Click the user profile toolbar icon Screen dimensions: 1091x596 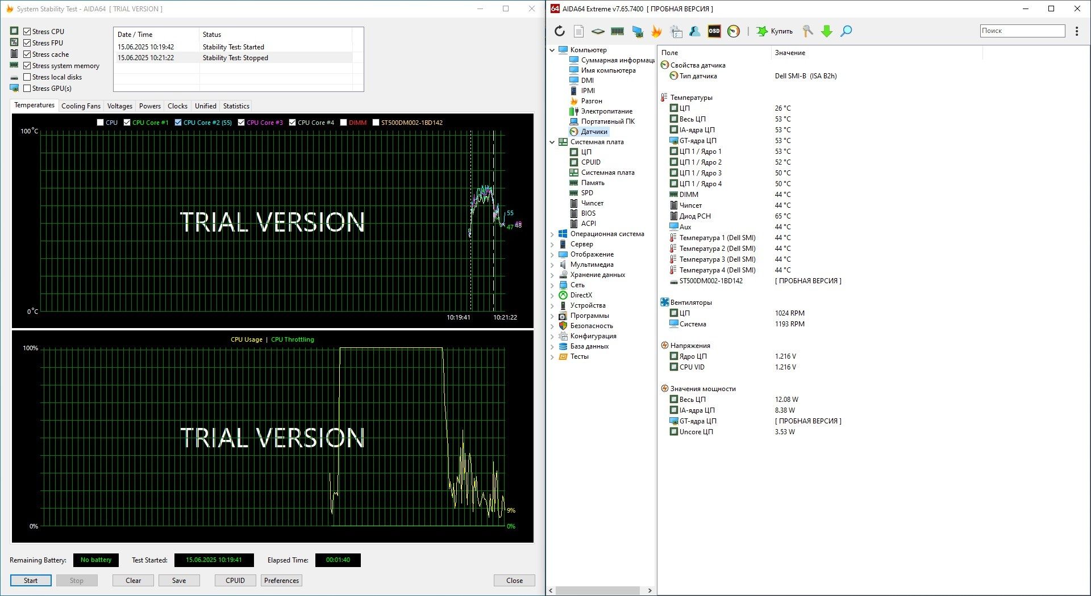coord(695,31)
